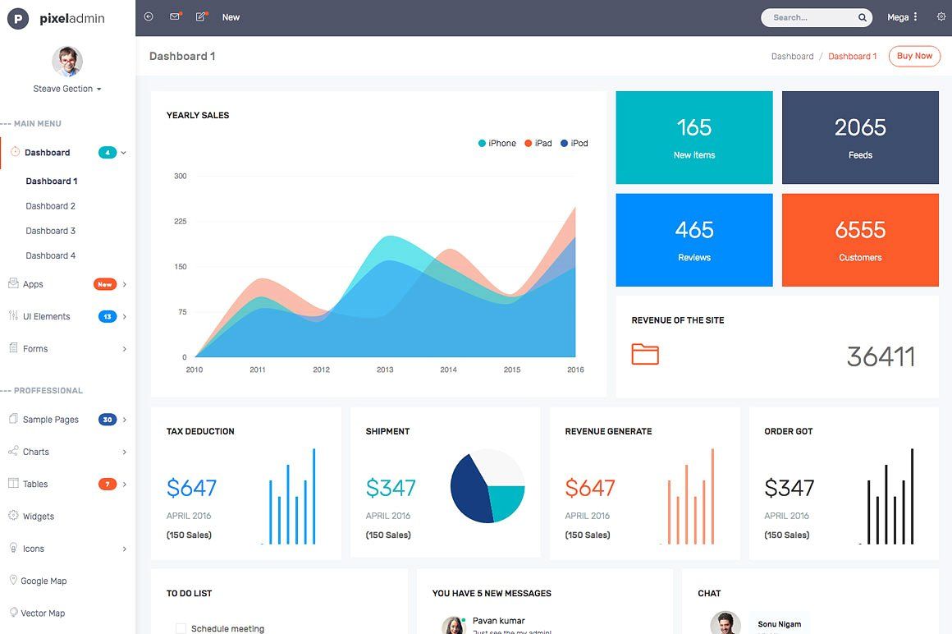Expand the UI Elements sidebar section
952x634 pixels.
(x=124, y=316)
